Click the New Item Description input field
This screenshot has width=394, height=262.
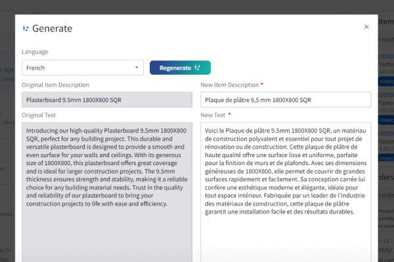[x=286, y=100]
